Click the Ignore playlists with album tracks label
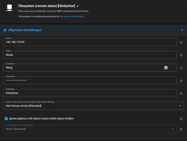The image size is (187, 141). [41, 119]
